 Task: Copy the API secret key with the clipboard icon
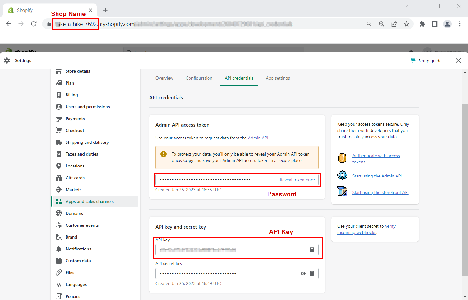[312, 273]
